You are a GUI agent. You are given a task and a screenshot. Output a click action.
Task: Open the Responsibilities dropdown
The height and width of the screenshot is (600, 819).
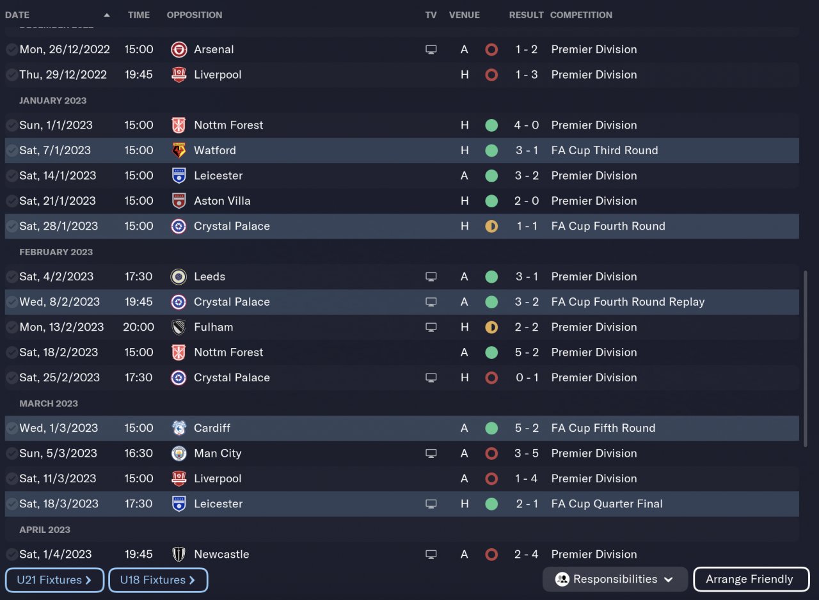614,580
